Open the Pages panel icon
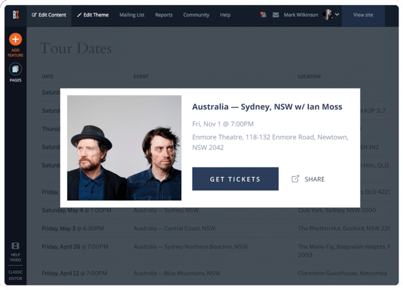The height and width of the screenshot is (290, 403). click(x=15, y=69)
